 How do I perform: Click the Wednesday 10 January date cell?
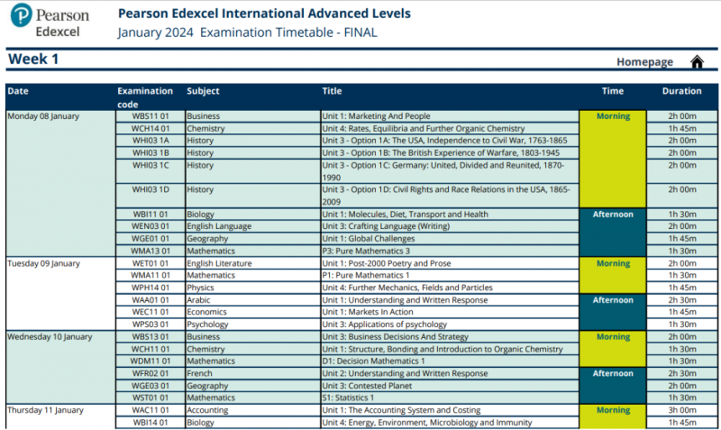(60, 367)
